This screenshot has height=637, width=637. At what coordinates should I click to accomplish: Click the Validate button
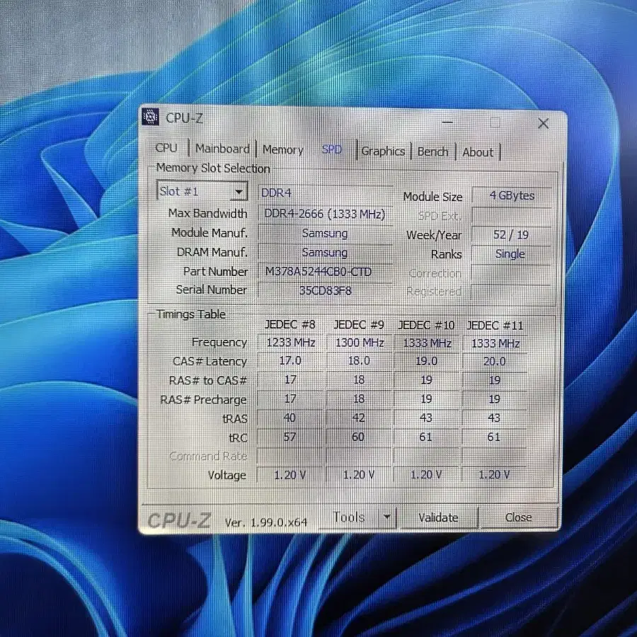coord(438,517)
